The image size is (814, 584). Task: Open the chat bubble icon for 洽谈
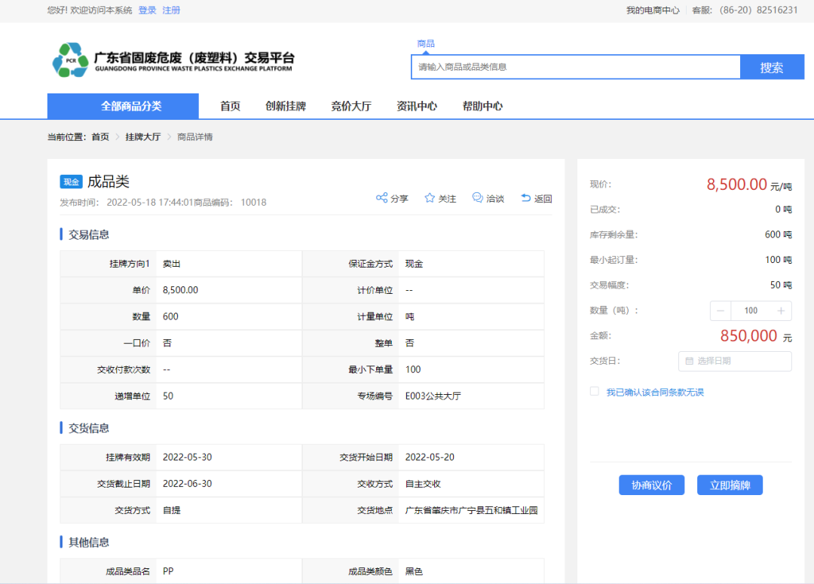[x=477, y=197]
